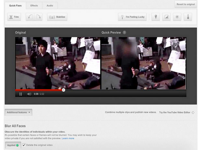
Task: Open the saturation circle adjustment
Action: pos(177,17)
